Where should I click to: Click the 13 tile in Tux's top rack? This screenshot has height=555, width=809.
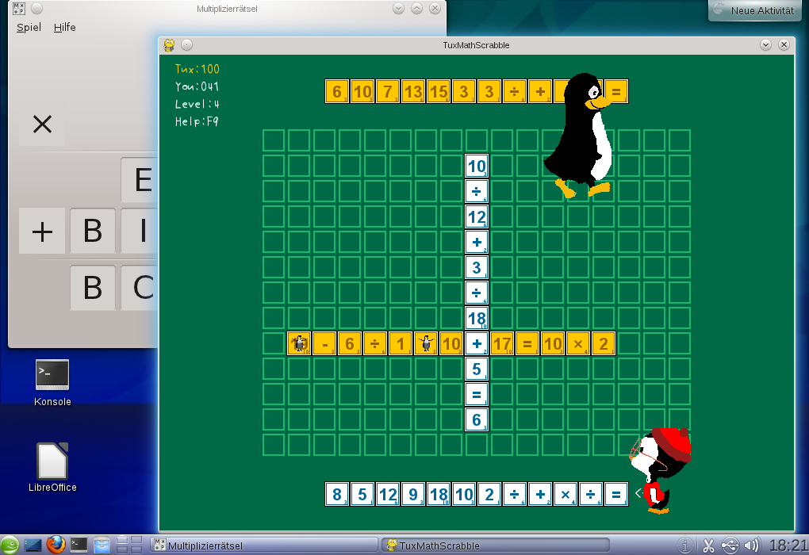(x=413, y=91)
